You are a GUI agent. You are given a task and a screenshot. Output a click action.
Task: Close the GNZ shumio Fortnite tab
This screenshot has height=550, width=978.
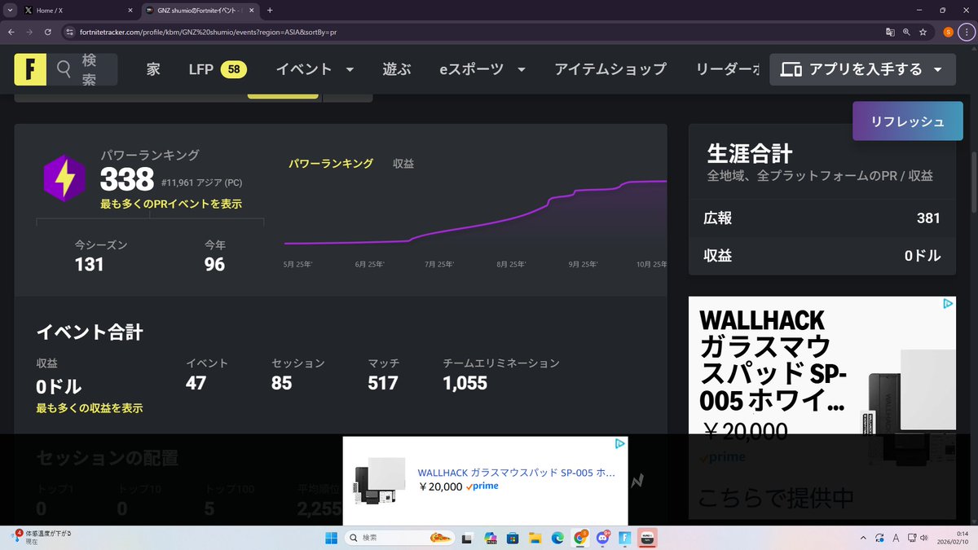pos(250,10)
